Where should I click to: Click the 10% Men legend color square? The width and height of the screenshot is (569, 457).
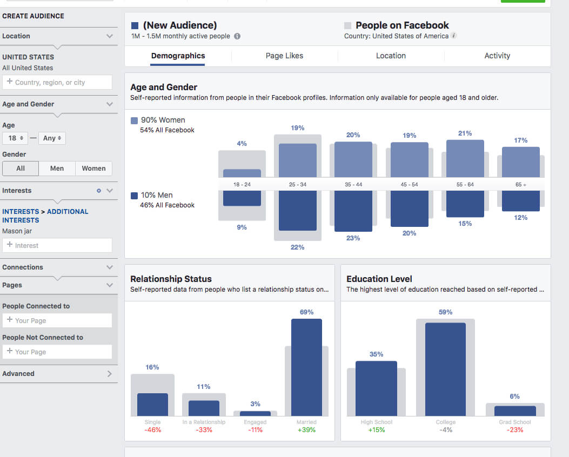(134, 196)
